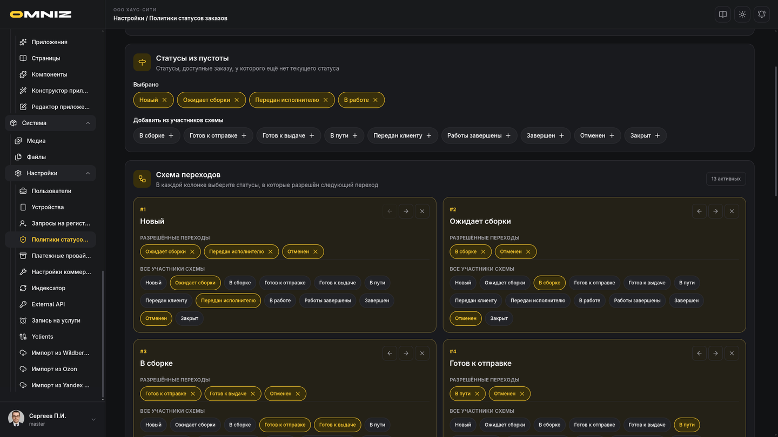Click the OMNIZ logo
The image size is (778, 437).
41,15
